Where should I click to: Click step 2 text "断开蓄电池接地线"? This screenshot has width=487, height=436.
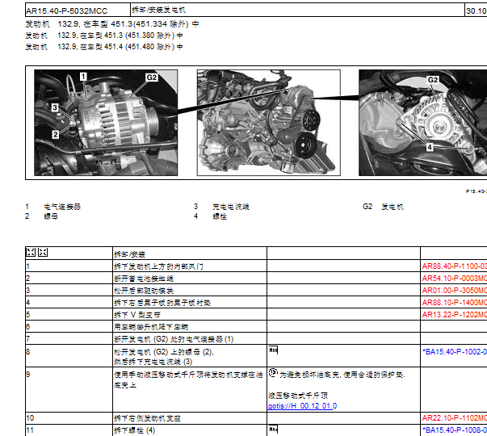(x=144, y=279)
